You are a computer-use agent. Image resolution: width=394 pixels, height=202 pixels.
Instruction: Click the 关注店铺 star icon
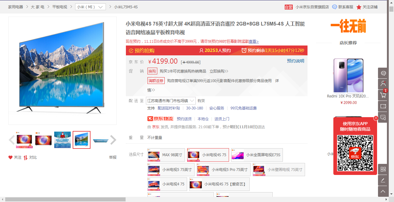pos(359,7)
